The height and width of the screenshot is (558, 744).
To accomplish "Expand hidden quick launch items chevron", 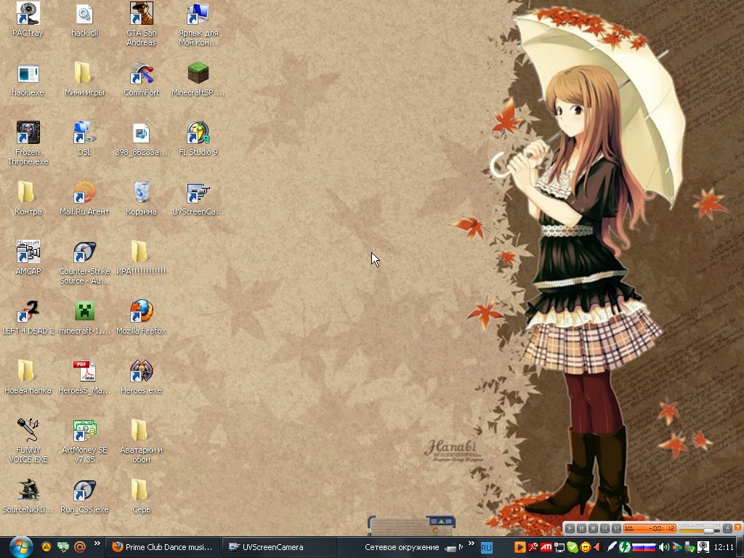I will 97,543.
